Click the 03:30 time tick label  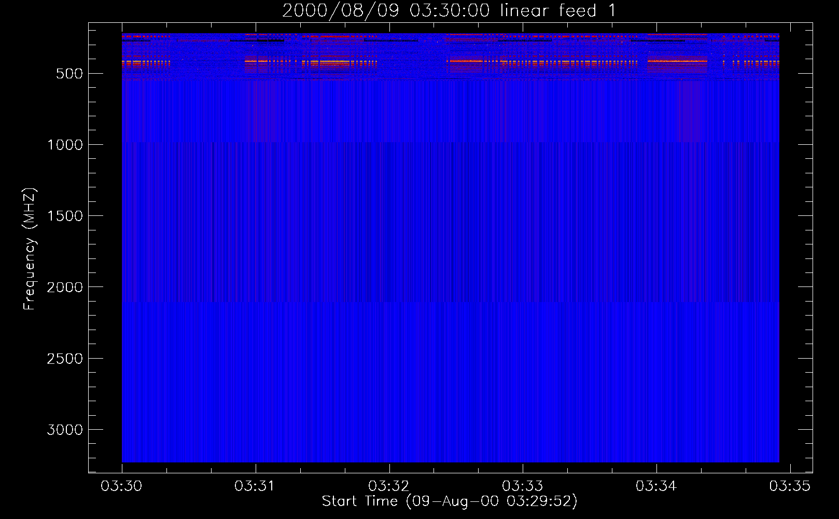pos(121,486)
